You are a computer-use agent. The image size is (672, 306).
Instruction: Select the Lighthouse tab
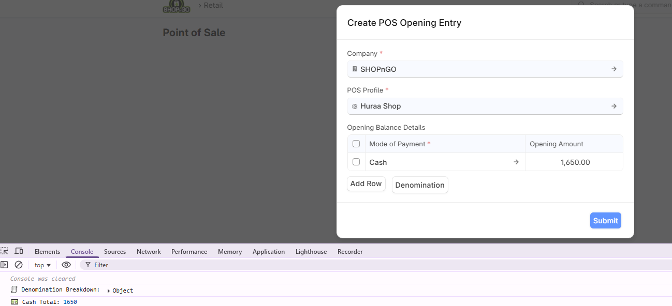311,252
